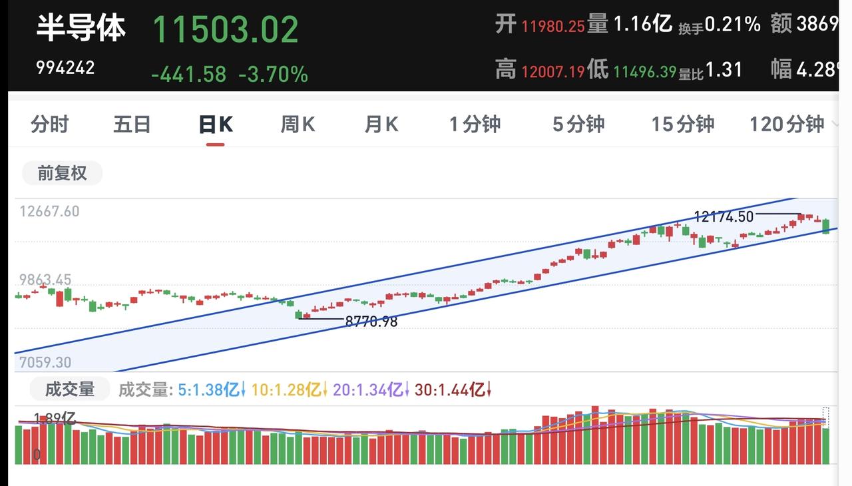Click the percent change -3.70%
The height and width of the screenshot is (486, 852).
[273, 75]
